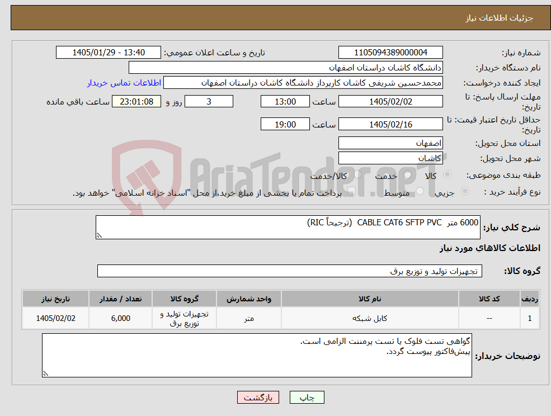Select the کالا/خدمت radio button
Screen dimensions: 551x416
(357, 174)
